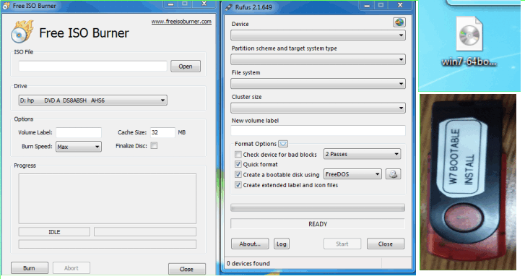Click the New volume label text field
The image size is (525, 279).
pyautogui.click(x=318, y=131)
